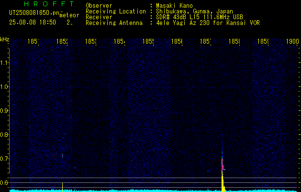Click the thin yellow power spike at 1852
This screenshot has width=301, height=192.
click(62, 187)
